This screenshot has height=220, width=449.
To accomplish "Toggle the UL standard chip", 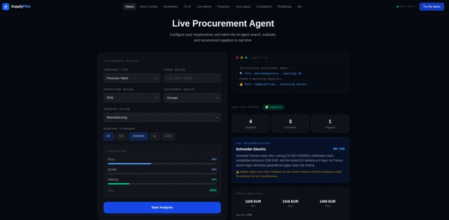I will pos(155,136).
